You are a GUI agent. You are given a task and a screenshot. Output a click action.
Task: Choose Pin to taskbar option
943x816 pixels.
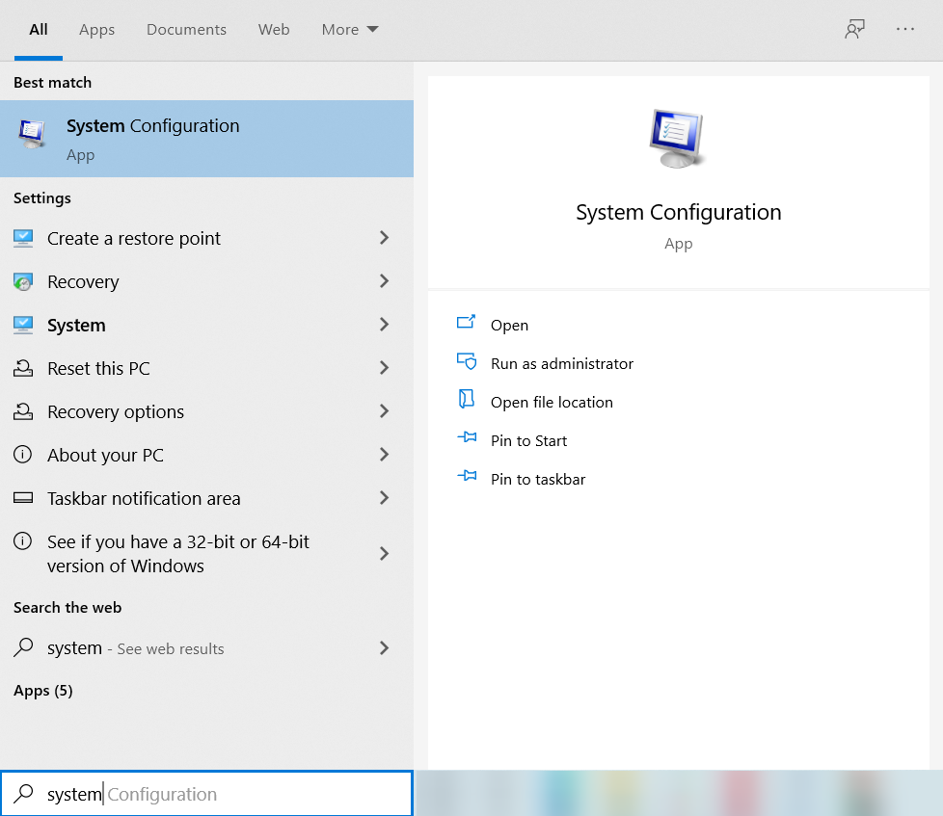pos(537,479)
